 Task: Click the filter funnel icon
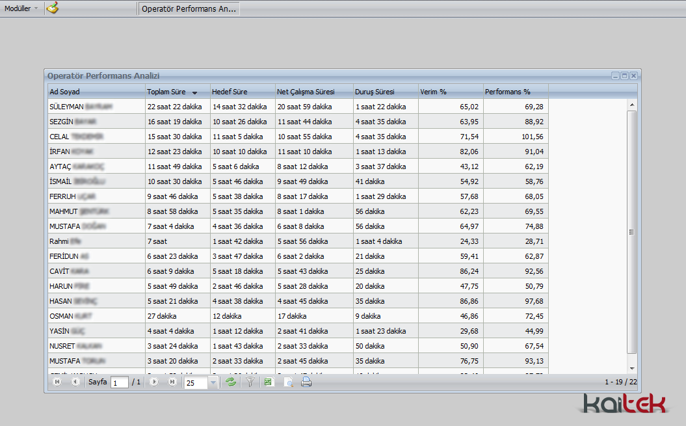250,382
